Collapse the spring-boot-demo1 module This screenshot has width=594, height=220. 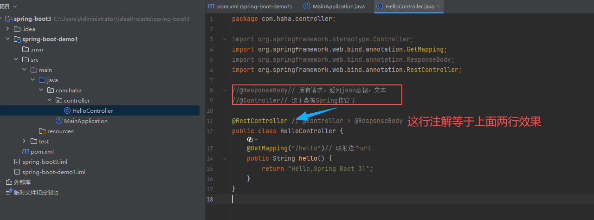8,39
